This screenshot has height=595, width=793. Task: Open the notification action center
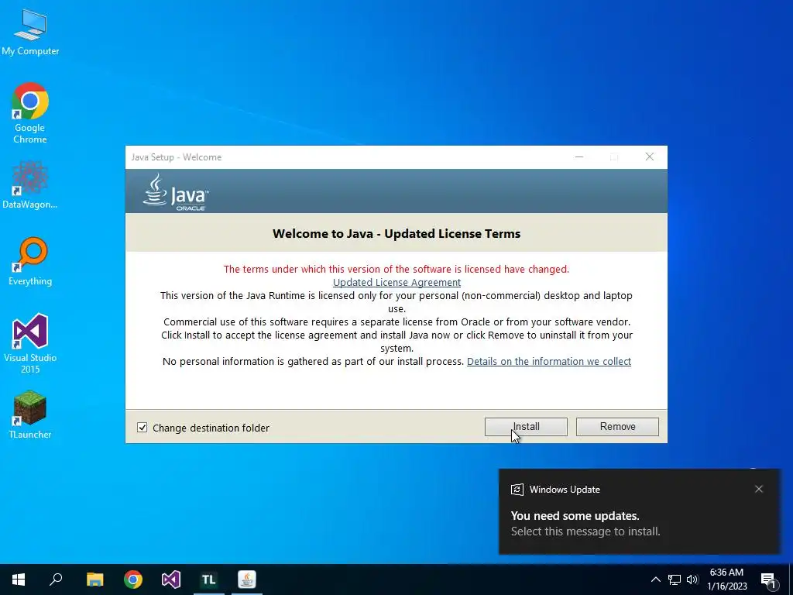[x=769, y=580]
